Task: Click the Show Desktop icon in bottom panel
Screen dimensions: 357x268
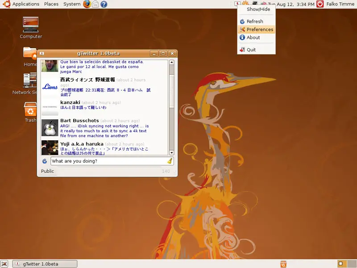Action: tap(4, 264)
